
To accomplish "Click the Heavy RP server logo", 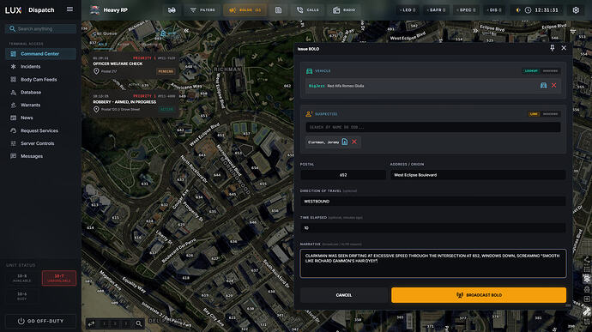I will click(x=94, y=10).
